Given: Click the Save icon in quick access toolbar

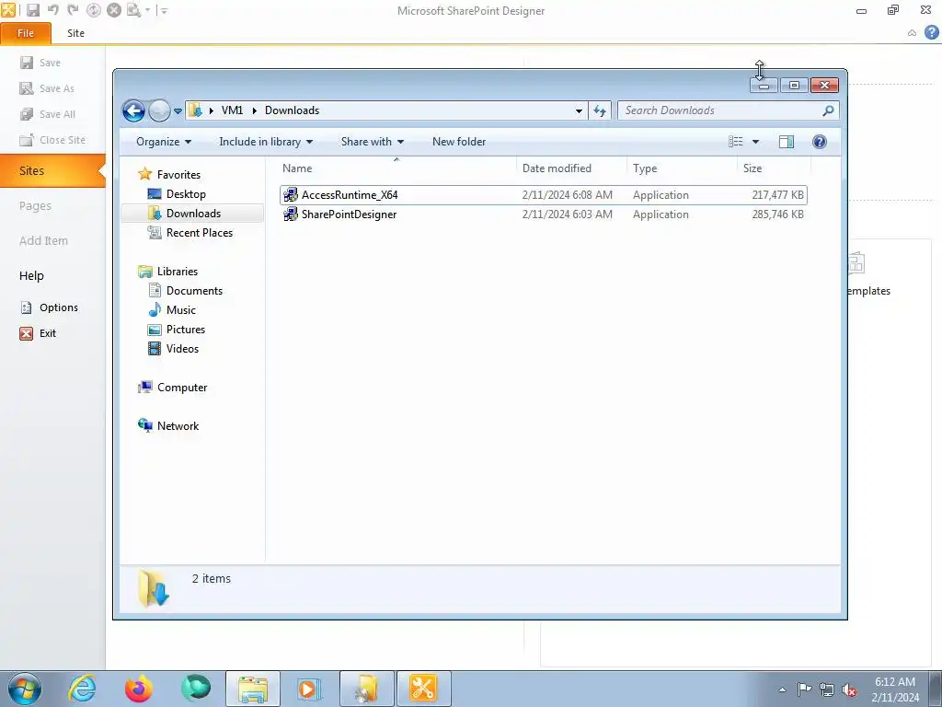Looking at the screenshot, I should coord(33,10).
